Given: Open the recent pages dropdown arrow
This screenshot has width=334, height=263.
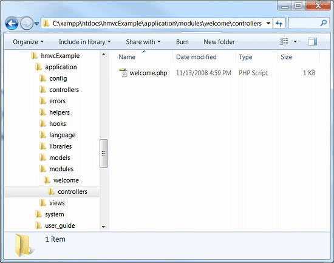Looking at the screenshot, I should [x=36, y=24].
